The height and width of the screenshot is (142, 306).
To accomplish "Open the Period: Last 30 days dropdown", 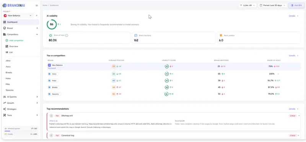I will pos(272,5).
